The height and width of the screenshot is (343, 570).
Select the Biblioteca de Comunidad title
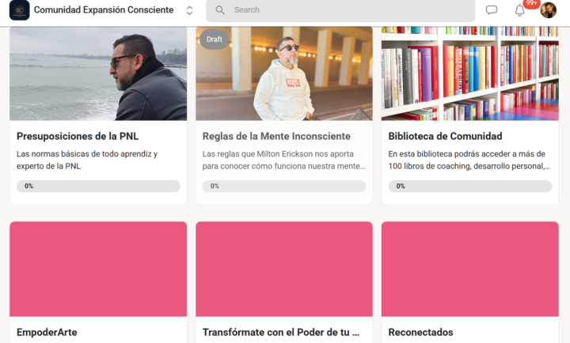pos(445,136)
